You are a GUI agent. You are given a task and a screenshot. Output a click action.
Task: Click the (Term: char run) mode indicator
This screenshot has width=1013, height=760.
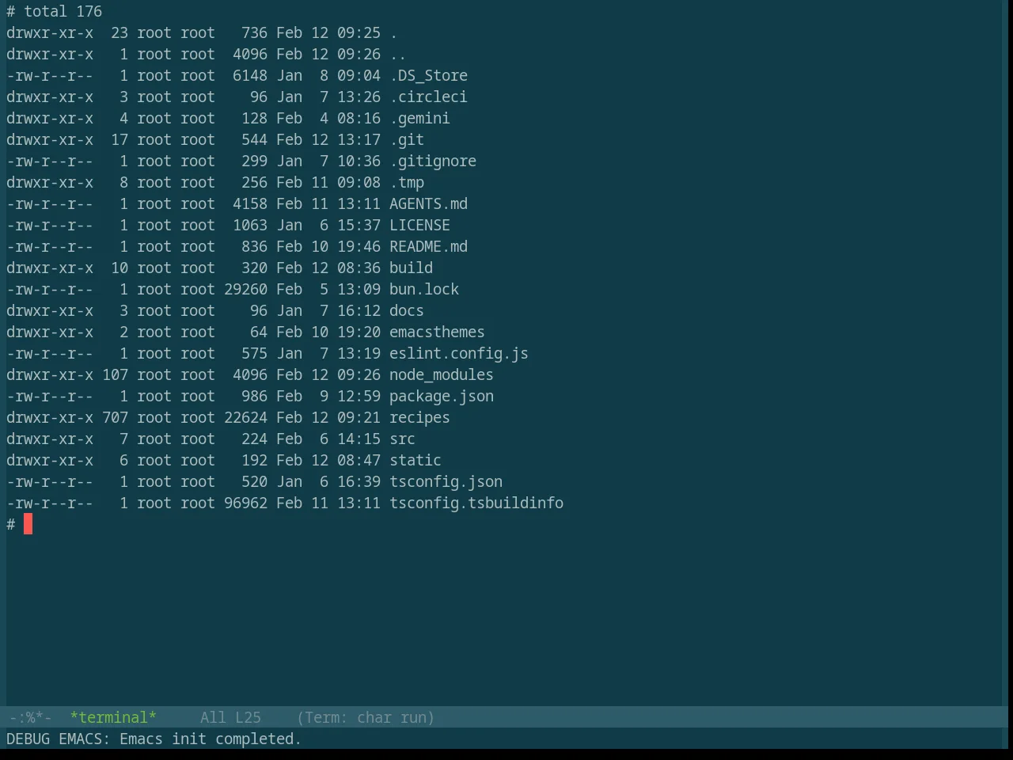pos(366,717)
